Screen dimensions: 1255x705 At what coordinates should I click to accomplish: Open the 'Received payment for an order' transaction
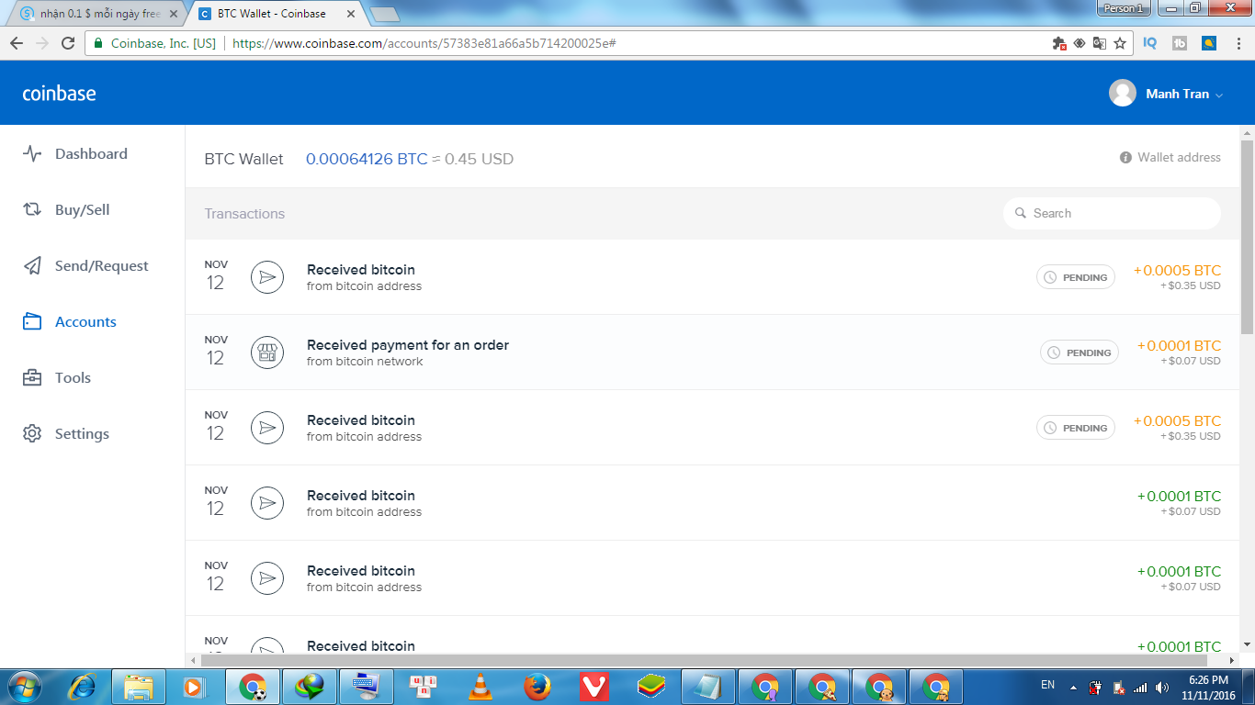click(713, 352)
